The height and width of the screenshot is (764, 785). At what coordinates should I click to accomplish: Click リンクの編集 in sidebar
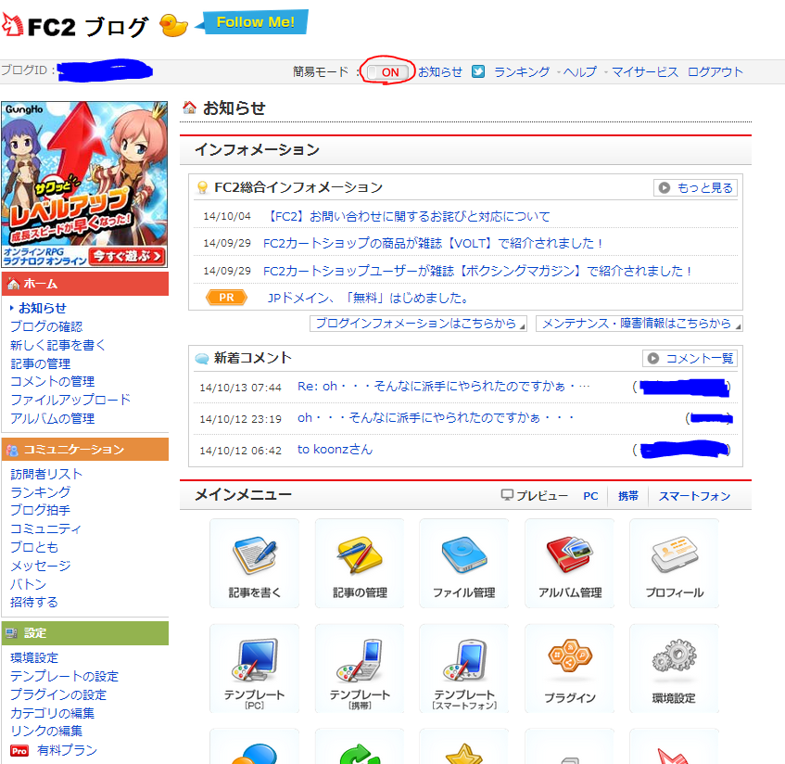46,732
